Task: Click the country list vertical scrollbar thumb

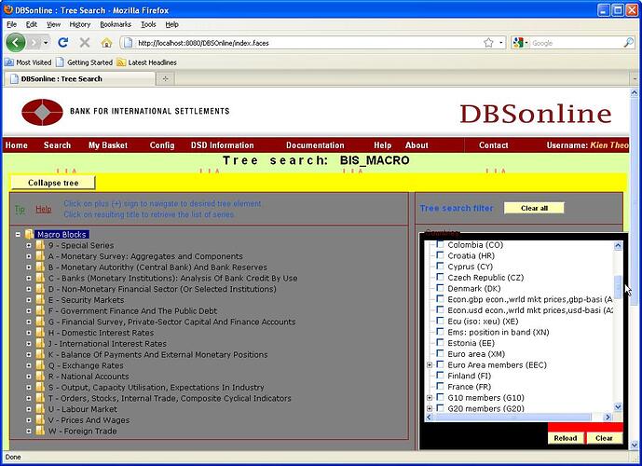Action: coord(618,285)
